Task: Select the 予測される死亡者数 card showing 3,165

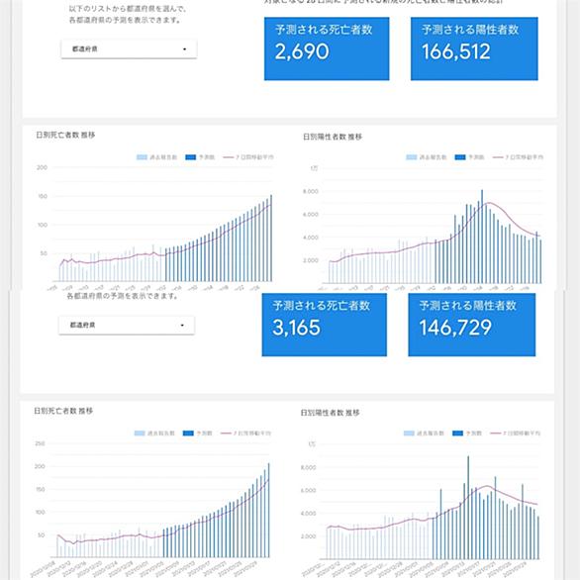Action: pyautogui.click(x=325, y=325)
